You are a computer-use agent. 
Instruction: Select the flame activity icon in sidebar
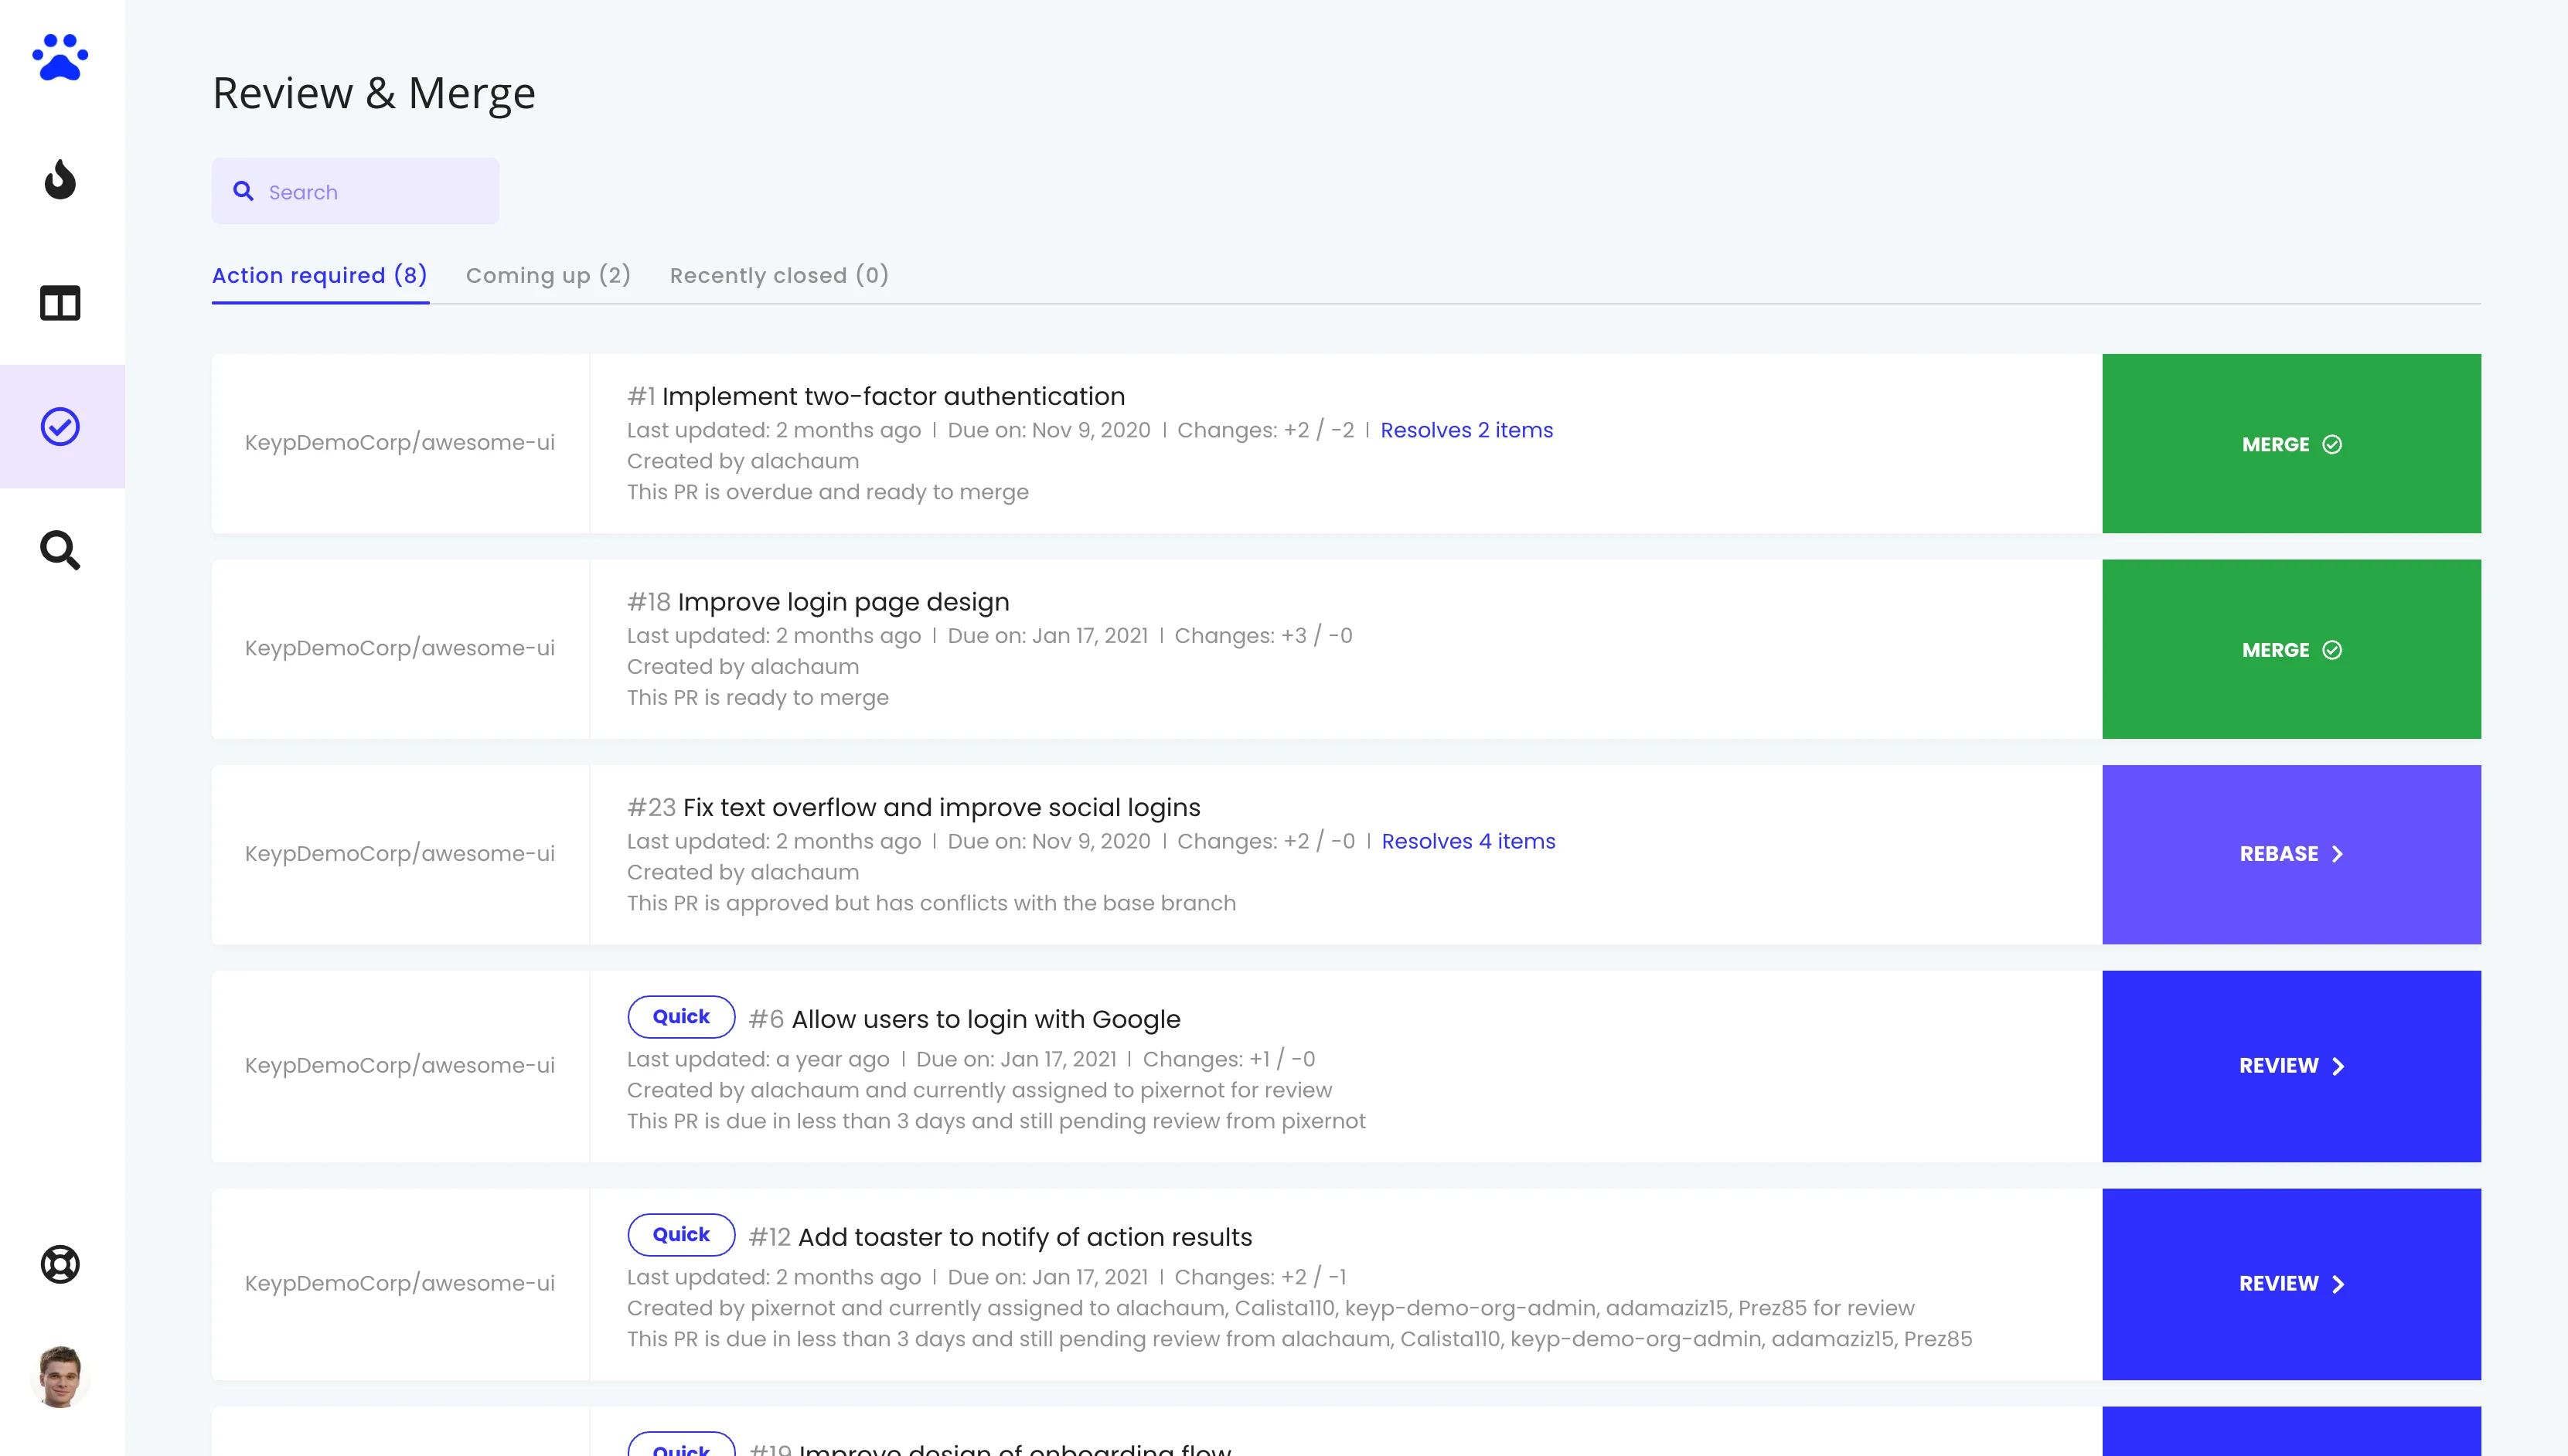pos(61,181)
